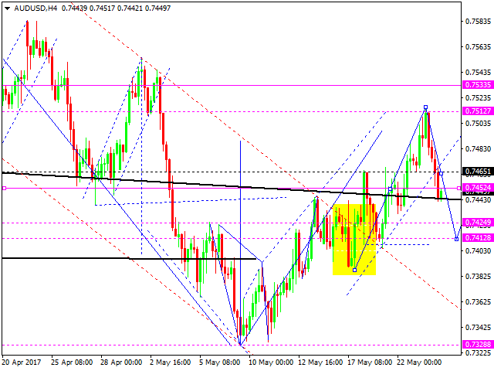Click the 28 Apr 00:00 time label
This screenshot has width=494, height=371.
click(x=121, y=362)
